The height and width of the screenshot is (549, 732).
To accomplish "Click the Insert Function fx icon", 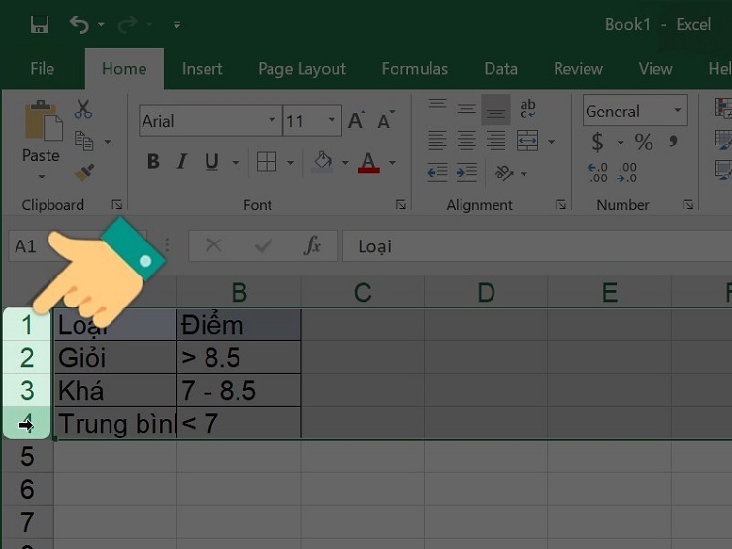I will (x=312, y=245).
